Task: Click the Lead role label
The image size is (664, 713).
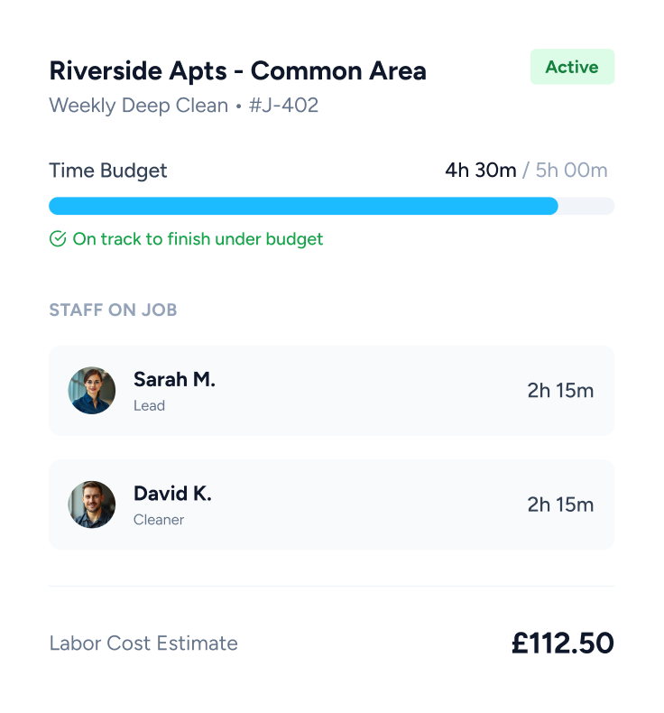Action: coord(149,406)
